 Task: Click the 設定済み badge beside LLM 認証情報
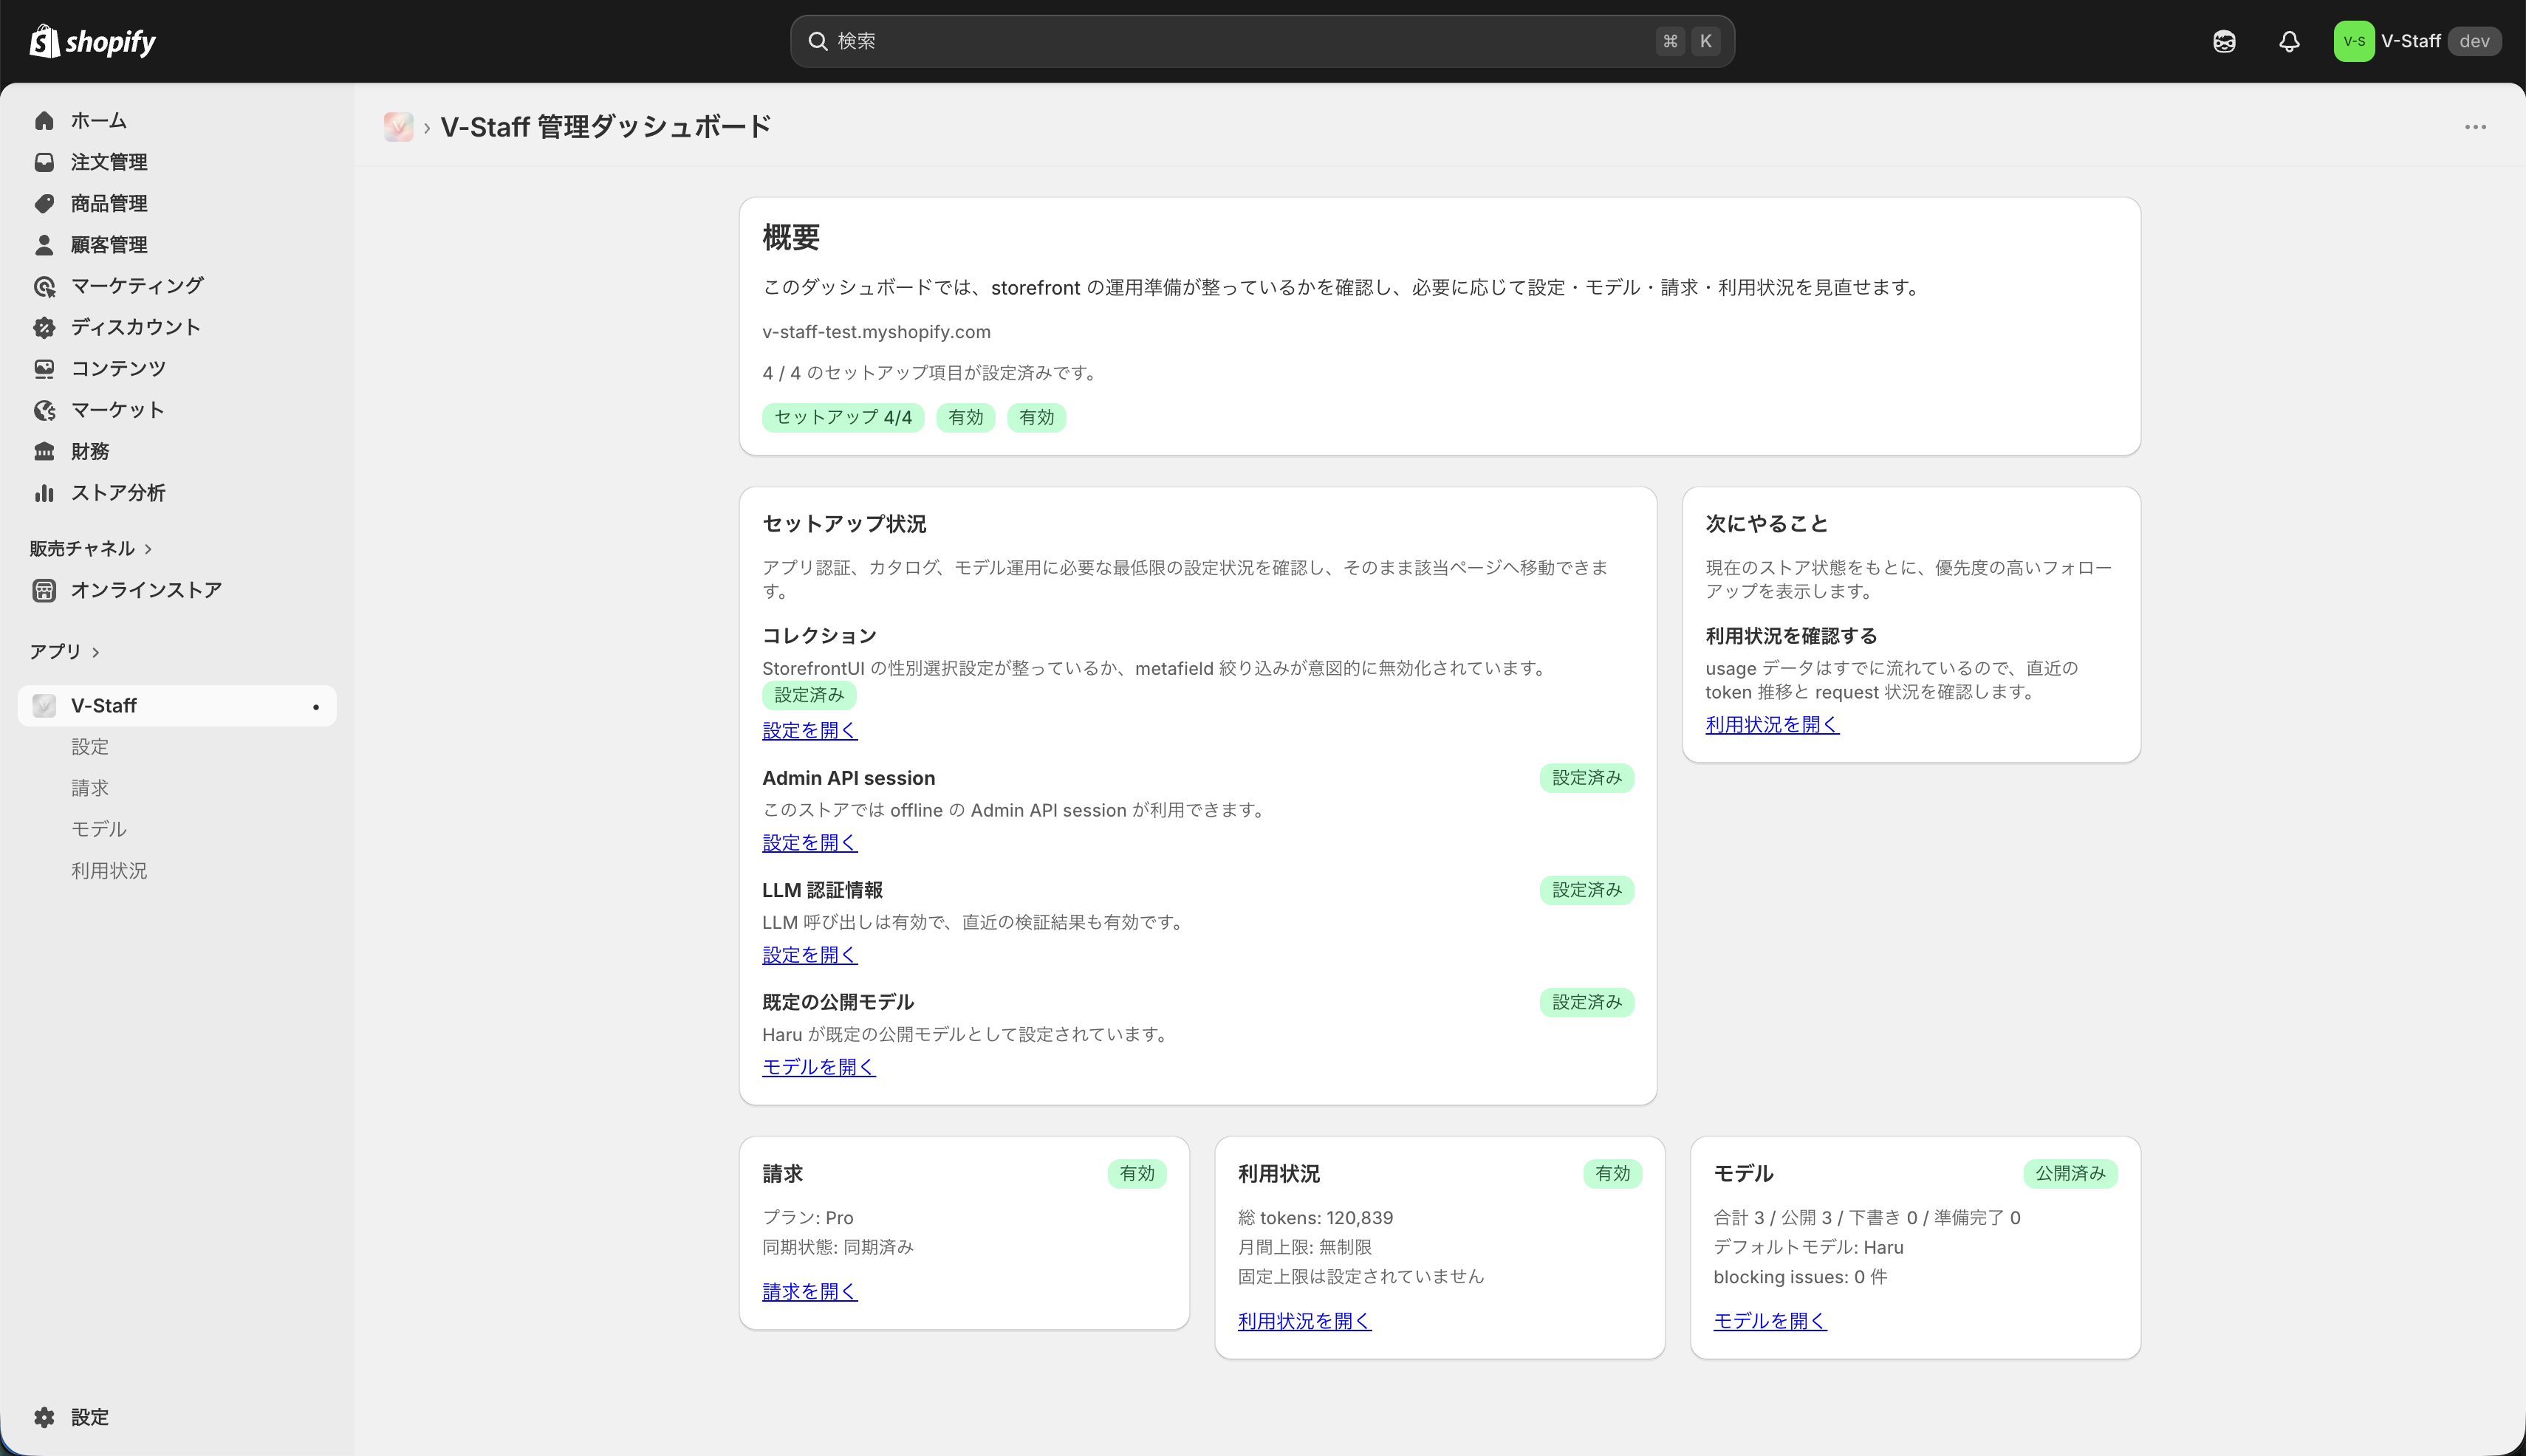pos(1586,890)
